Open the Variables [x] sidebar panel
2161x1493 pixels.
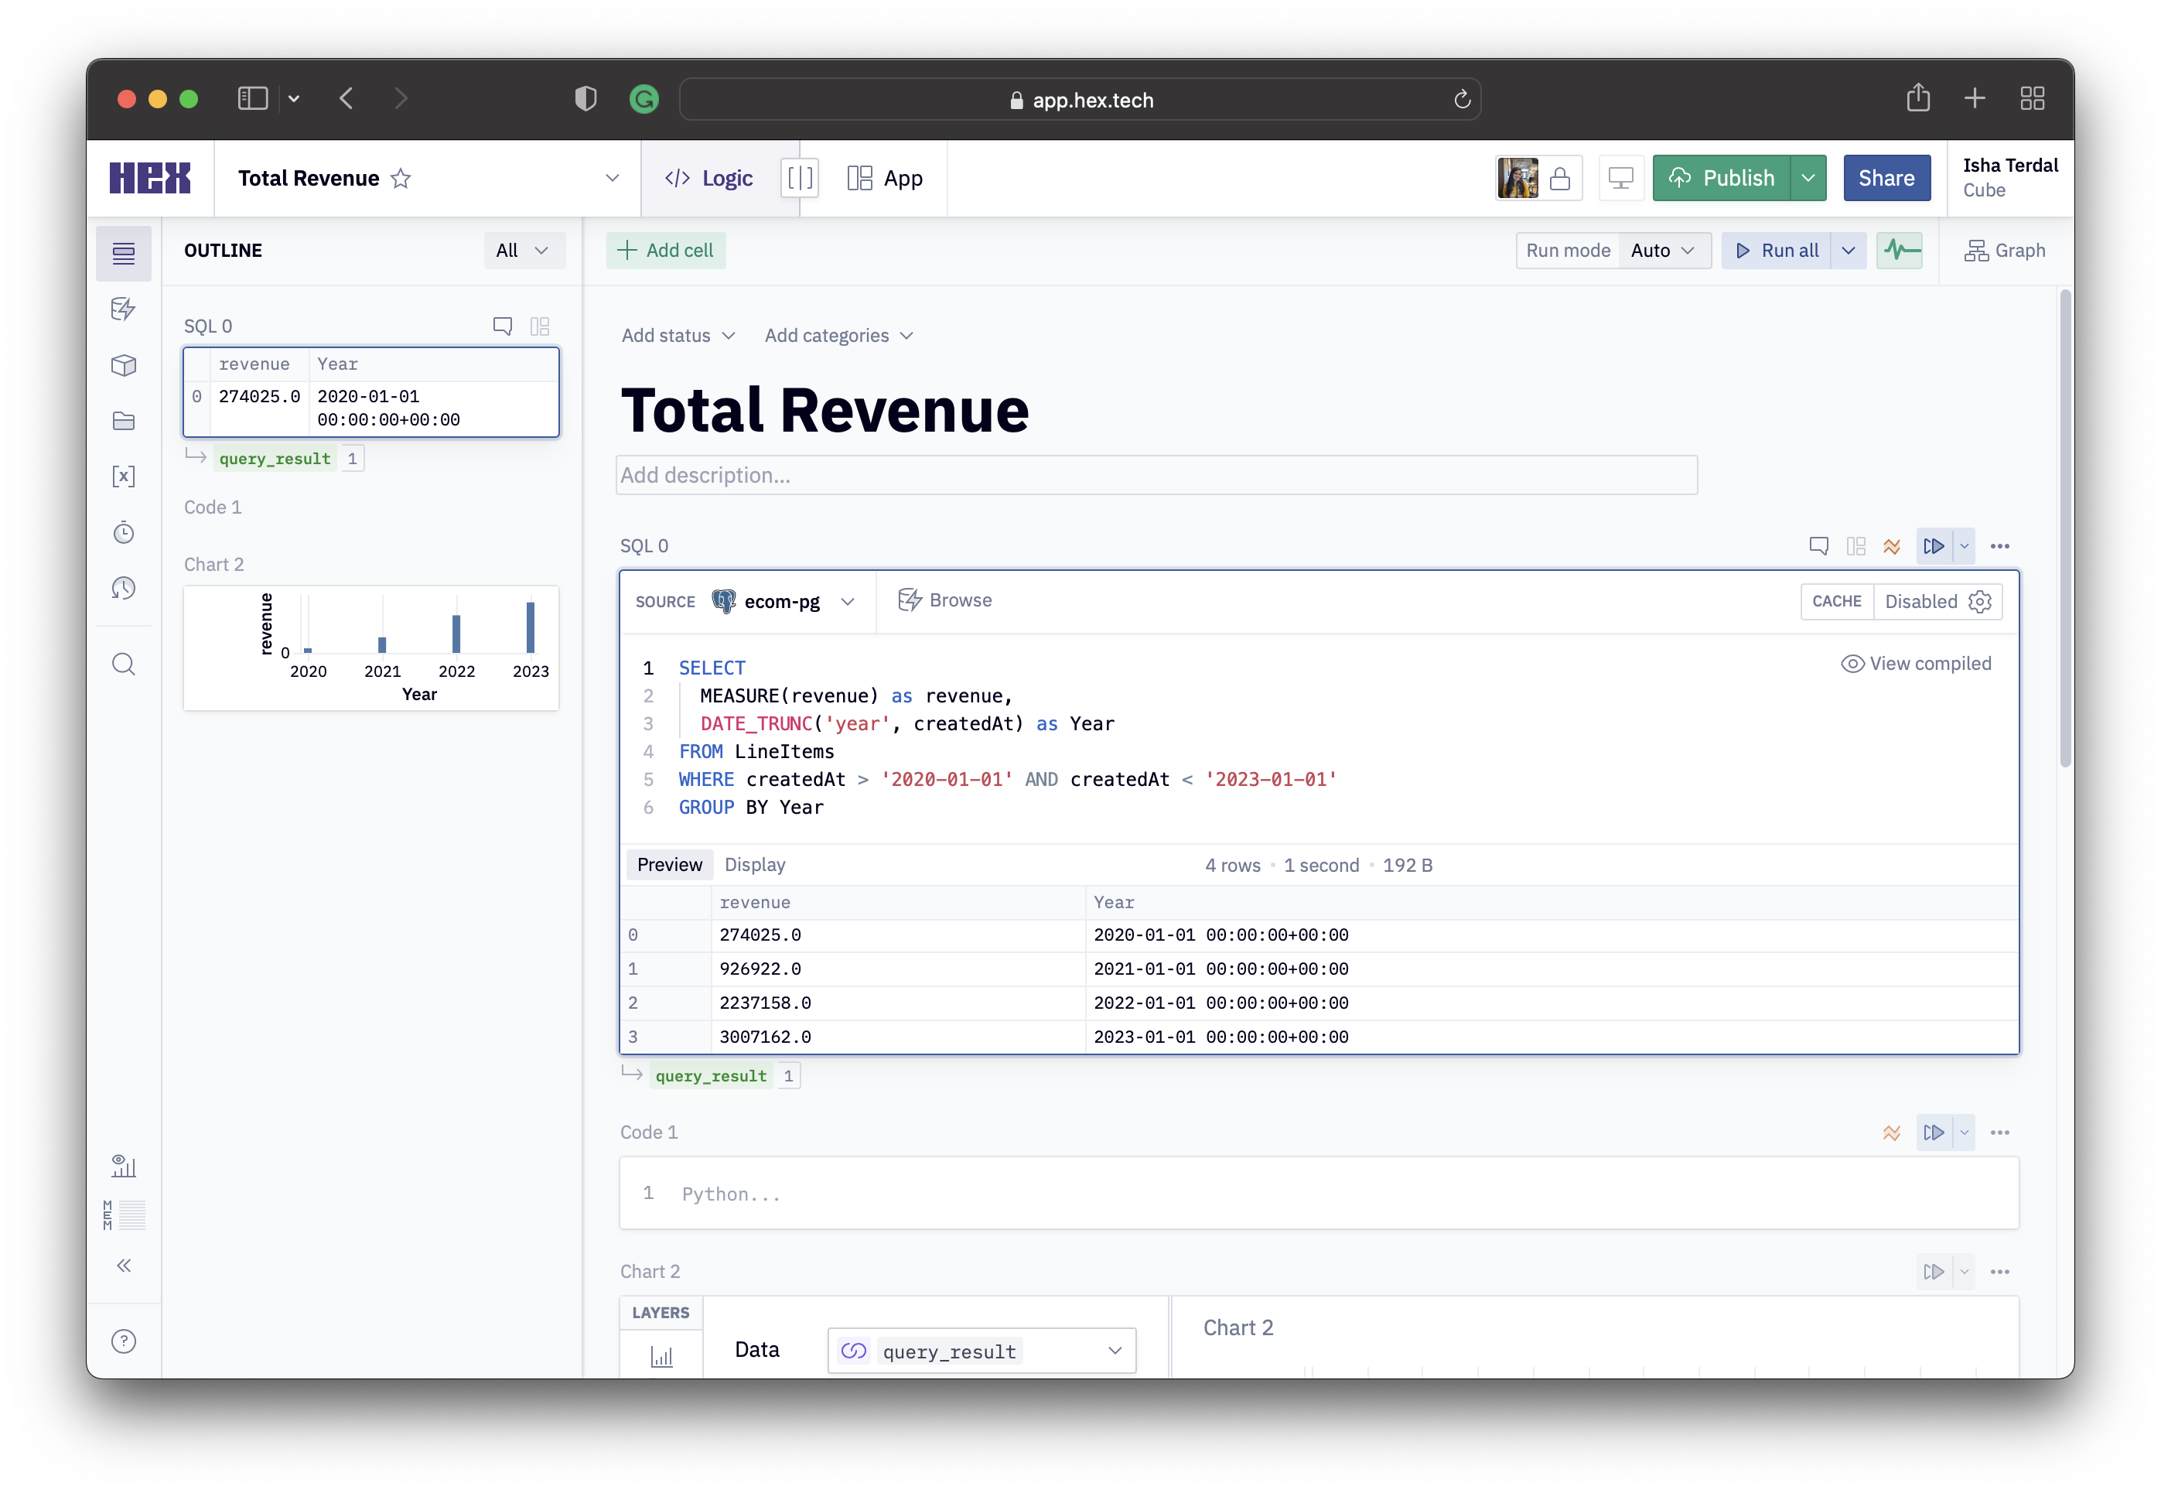pos(124,477)
